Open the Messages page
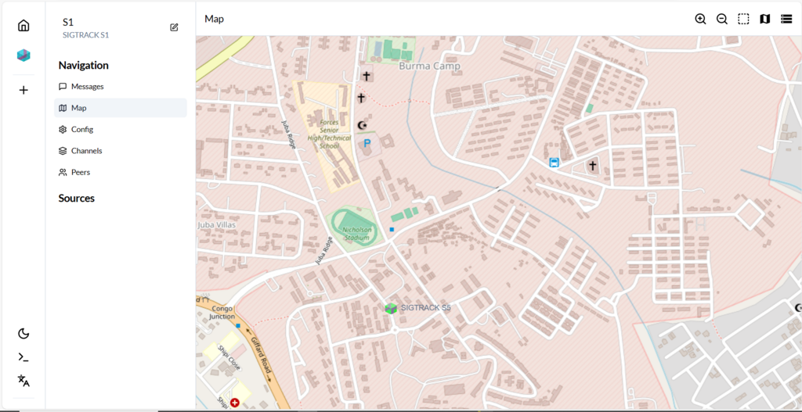This screenshot has height=412, width=802. pyautogui.click(x=87, y=87)
